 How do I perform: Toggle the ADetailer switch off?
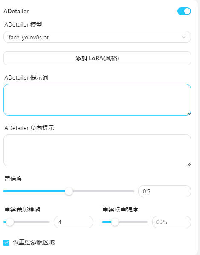coord(184,11)
